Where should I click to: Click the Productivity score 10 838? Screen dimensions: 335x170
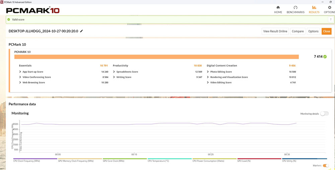pyautogui.click(x=198, y=66)
